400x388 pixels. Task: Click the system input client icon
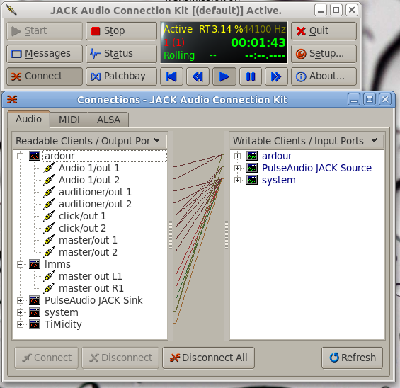click(252, 180)
